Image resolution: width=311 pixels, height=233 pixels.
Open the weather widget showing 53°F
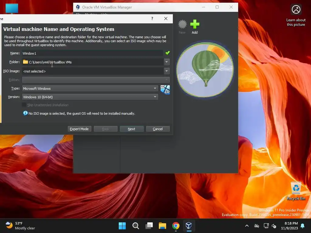20,226
